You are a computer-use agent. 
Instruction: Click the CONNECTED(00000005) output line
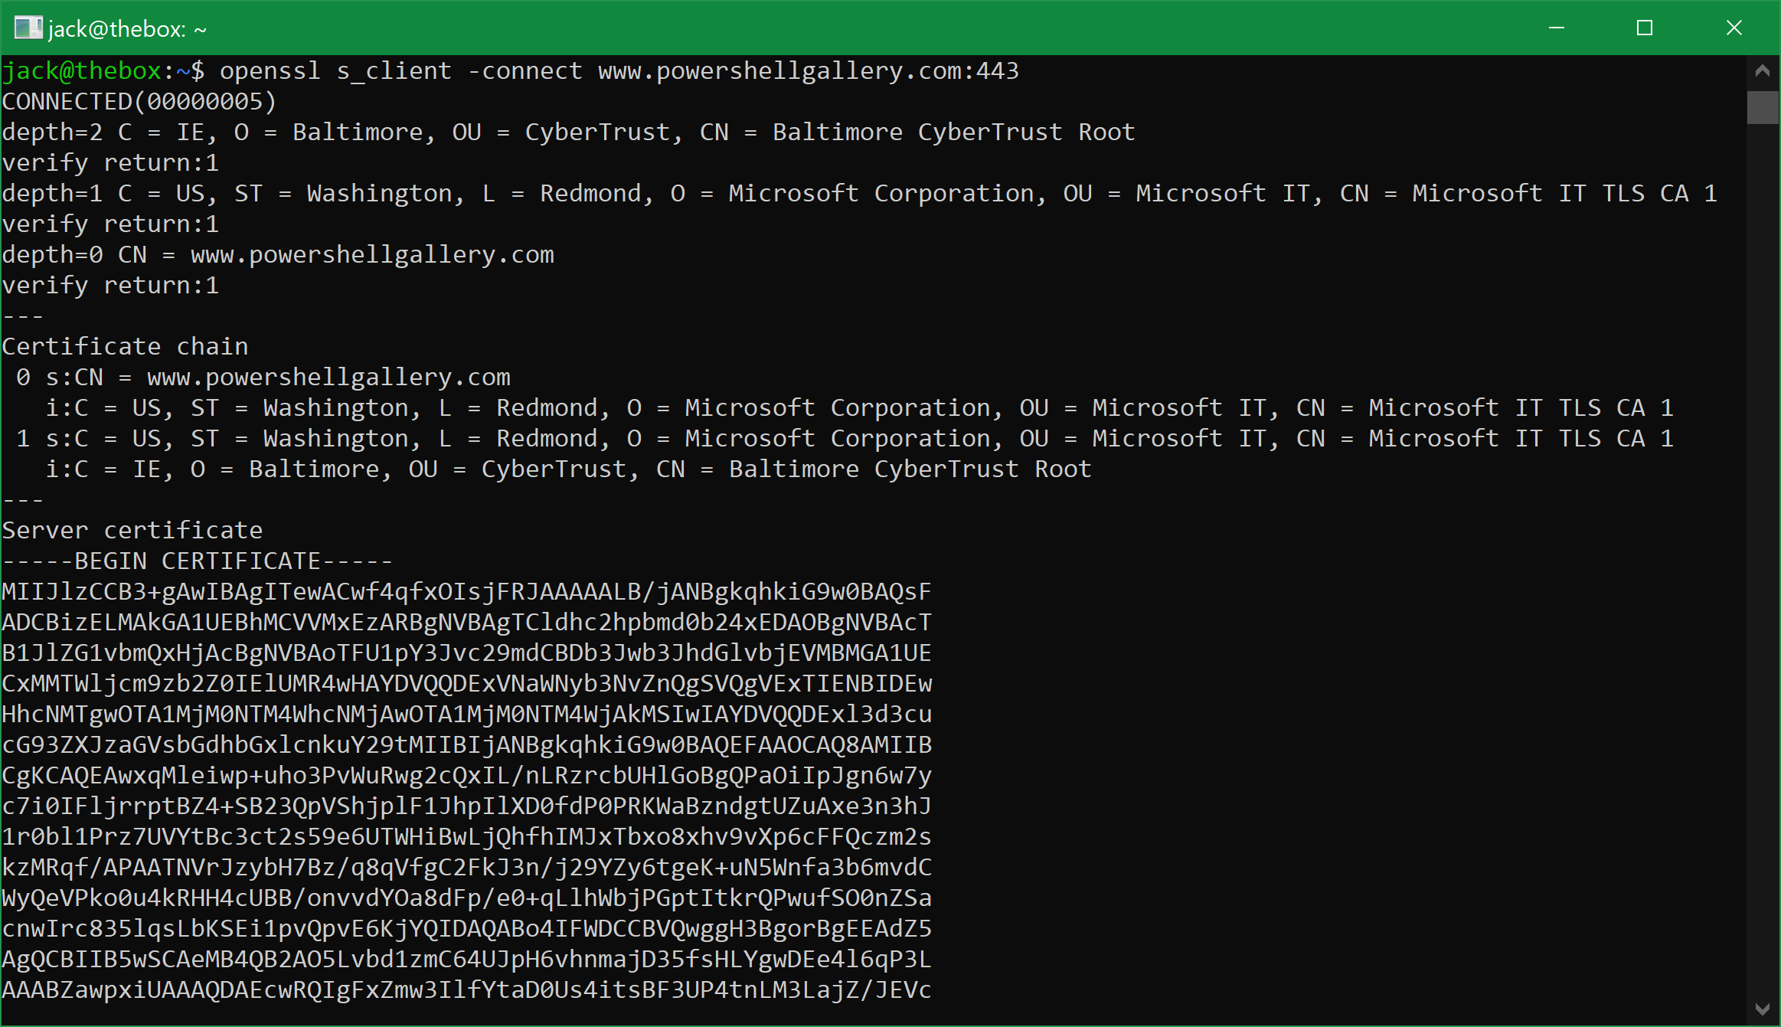[139, 100]
